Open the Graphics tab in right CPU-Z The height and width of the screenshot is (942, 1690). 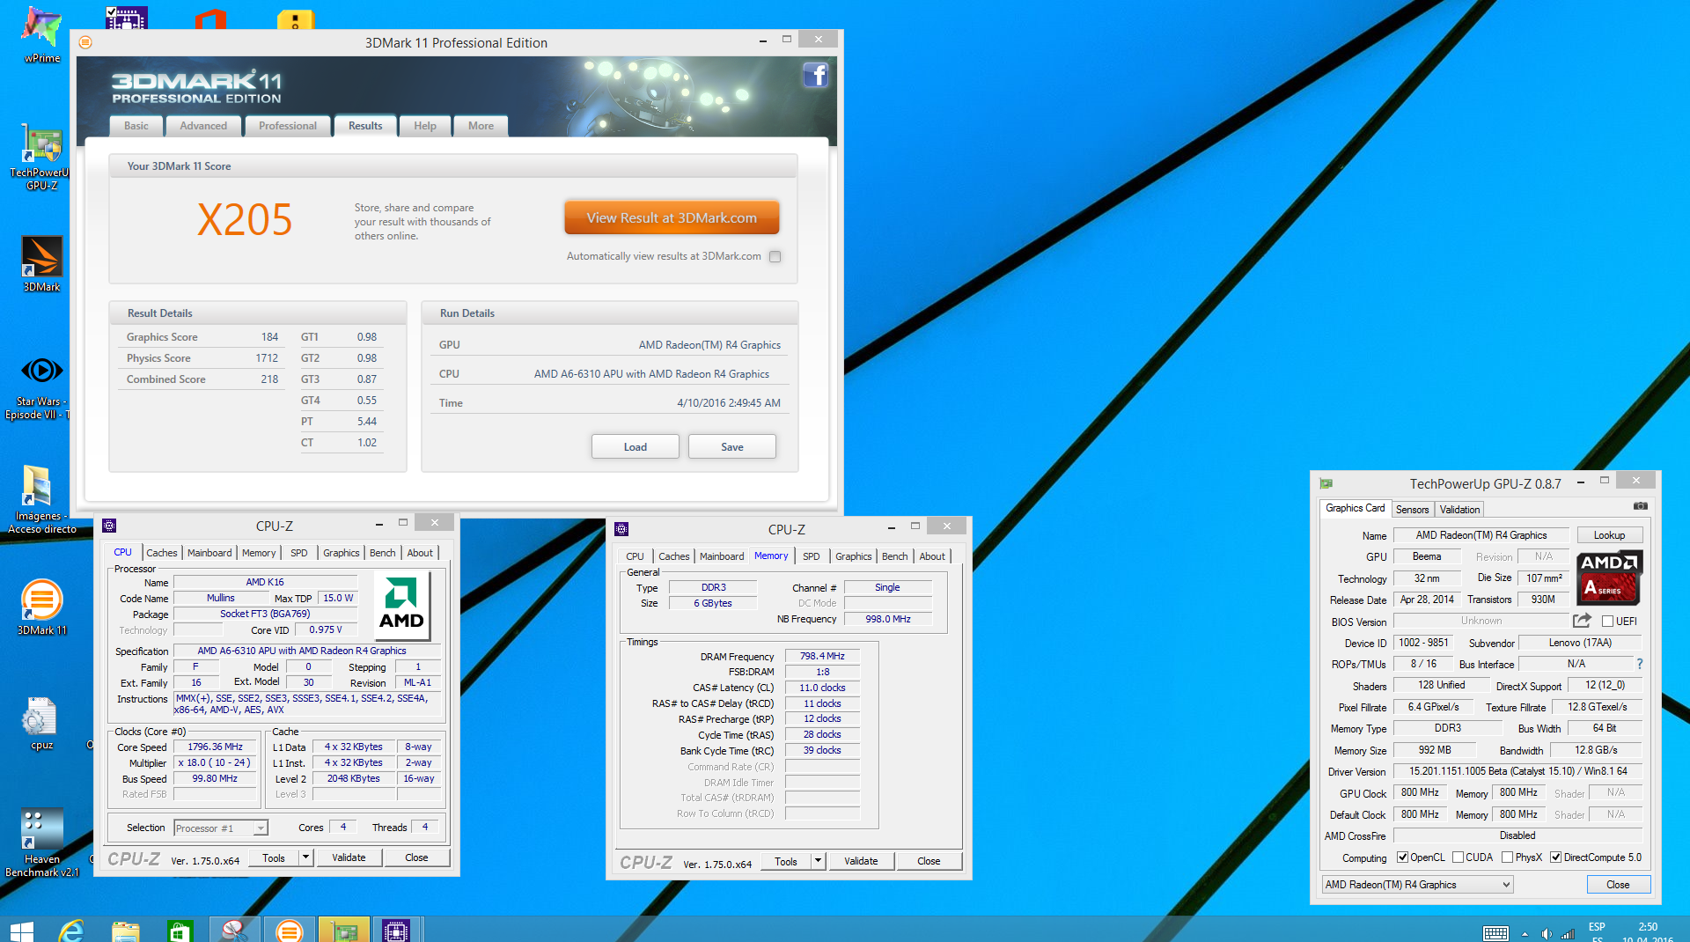854,556
